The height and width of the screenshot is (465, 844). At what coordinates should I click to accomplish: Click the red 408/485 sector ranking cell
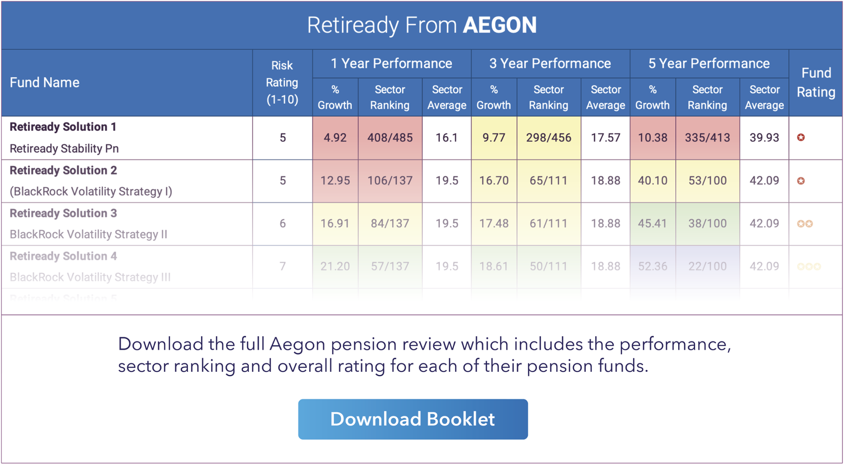[x=390, y=138]
